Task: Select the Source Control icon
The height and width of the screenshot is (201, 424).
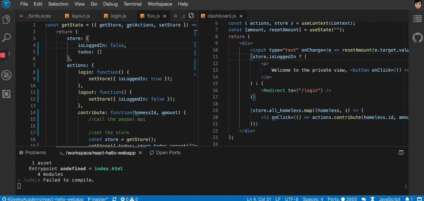Action: click(x=6, y=55)
